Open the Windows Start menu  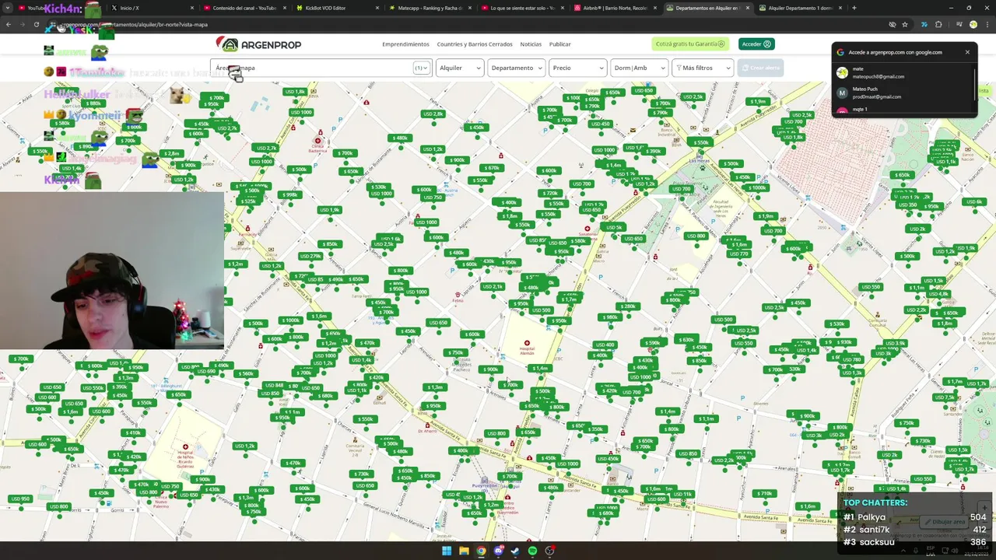click(447, 551)
